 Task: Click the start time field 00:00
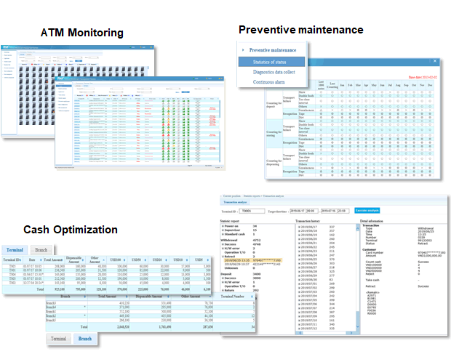pyautogui.click(x=312, y=211)
